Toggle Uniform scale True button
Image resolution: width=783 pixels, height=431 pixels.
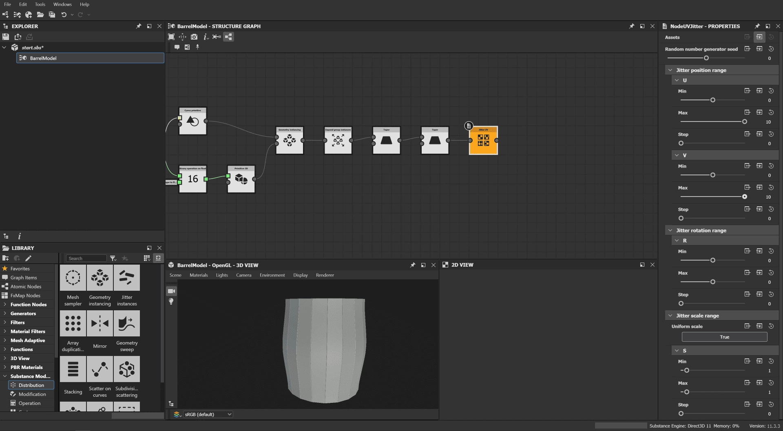pyautogui.click(x=724, y=337)
